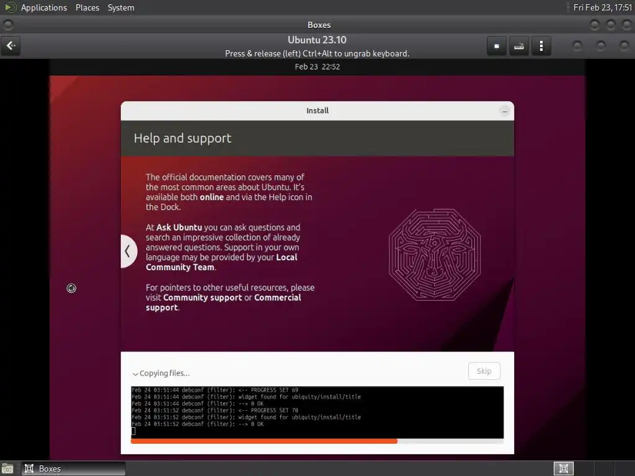
Task: Click inside the installer log terminal
Action: 317,412
